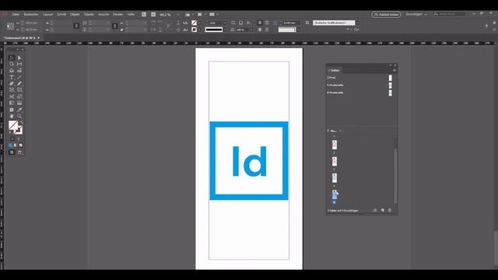Viewport: 498px width, 280px height.
Task: Select the Direct Selection tool
Action: 19,58
